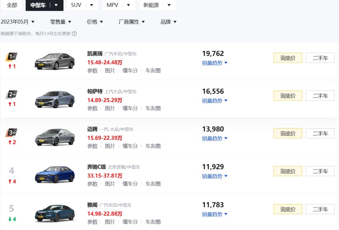Open the 厂商属性 filter dropdown
This screenshot has width=339, height=230.
[132, 22]
